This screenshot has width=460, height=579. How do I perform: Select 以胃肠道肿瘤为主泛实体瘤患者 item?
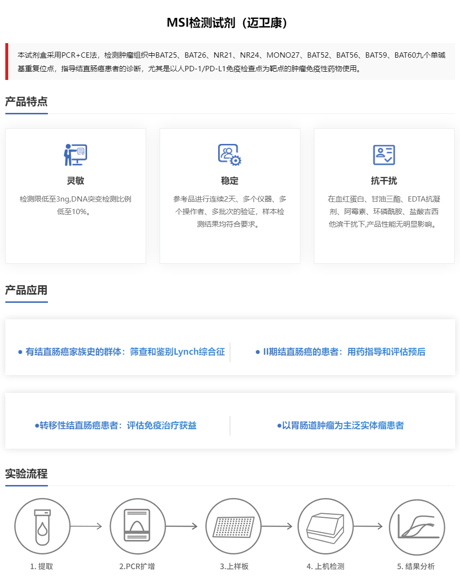(341, 425)
